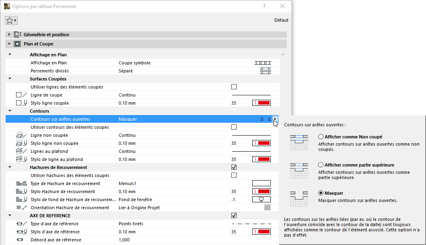The width and height of the screenshot is (426, 245).
Task: Open the Lignes au plafond line type preview
Action: [251, 151]
